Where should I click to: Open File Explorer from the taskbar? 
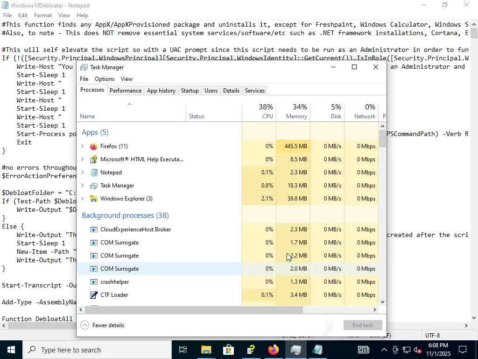click(206, 350)
